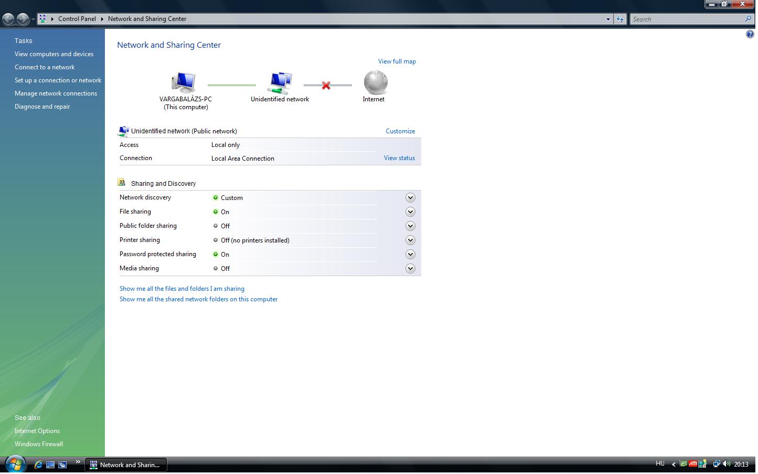Launch Internet Explorer from Quick Launch

(38, 465)
